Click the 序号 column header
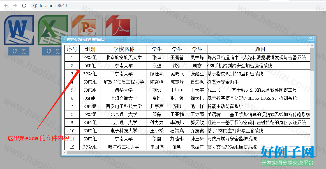Viewport: 326px width, 169px height. point(72,49)
